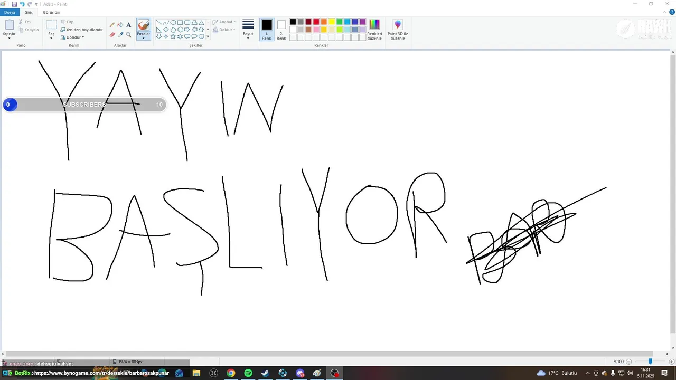Choose the oval shape in Şekiller gallery

[173, 23]
